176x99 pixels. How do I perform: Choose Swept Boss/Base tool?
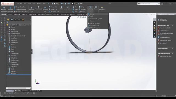tap(20, 7)
